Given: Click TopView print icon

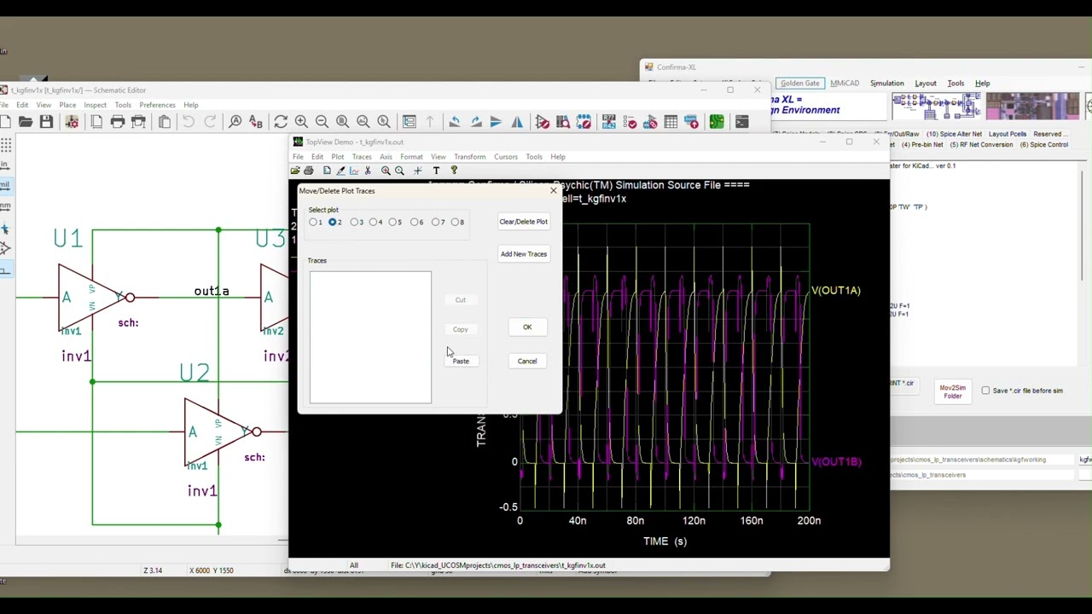Looking at the screenshot, I should [x=309, y=171].
